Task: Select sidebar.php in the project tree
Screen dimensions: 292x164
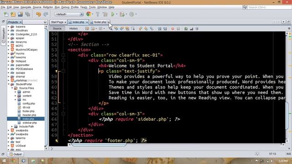Action: 30,123
